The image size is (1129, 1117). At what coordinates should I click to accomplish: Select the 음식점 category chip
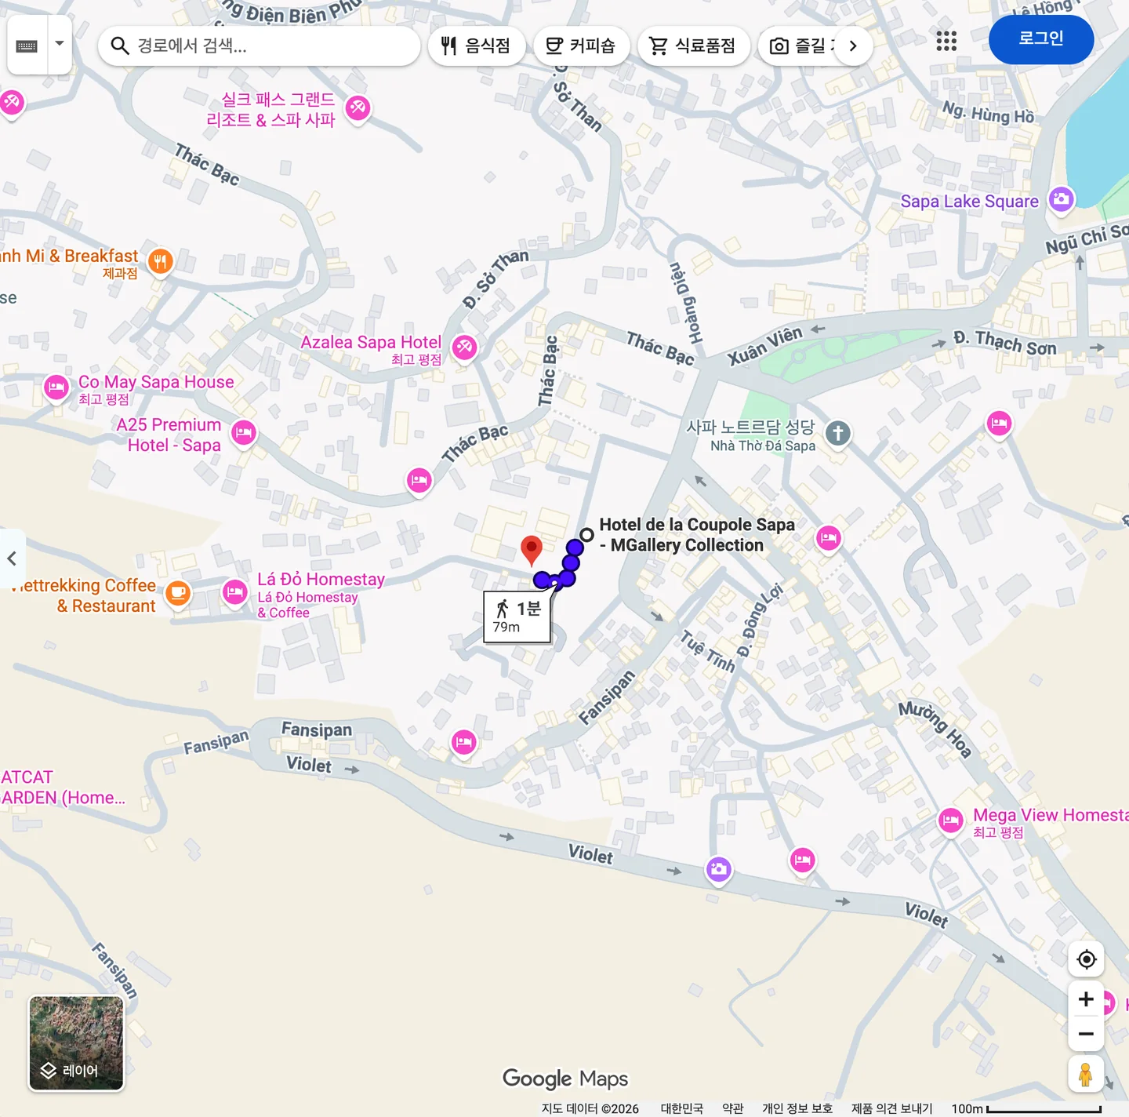tap(476, 45)
